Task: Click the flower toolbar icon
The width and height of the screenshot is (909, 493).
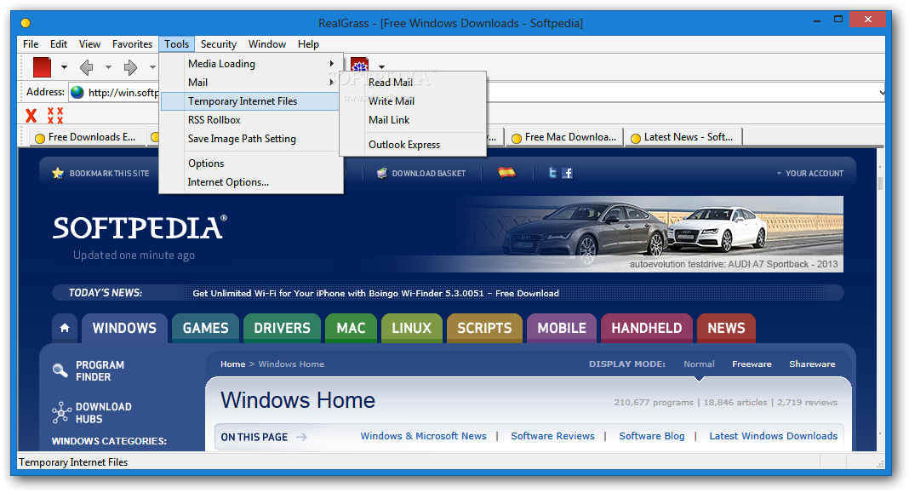Action: pos(359,64)
